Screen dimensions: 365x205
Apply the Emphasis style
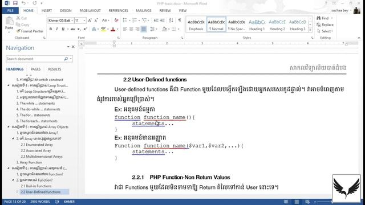(x=196, y=24)
